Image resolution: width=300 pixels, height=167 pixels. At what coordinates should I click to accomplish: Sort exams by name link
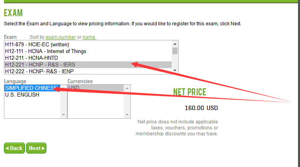pyautogui.click(x=89, y=37)
